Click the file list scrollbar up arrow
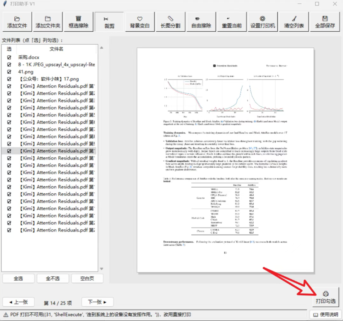Image resolution: width=343 pixels, height=321 pixels. click(101, 48)
